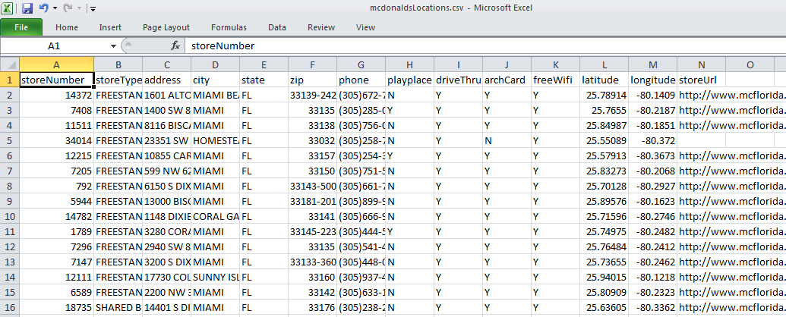This screenshot has width=786, height=317.
Task: Save the workbook with the floppy disk icon
Action: [27, 8]
